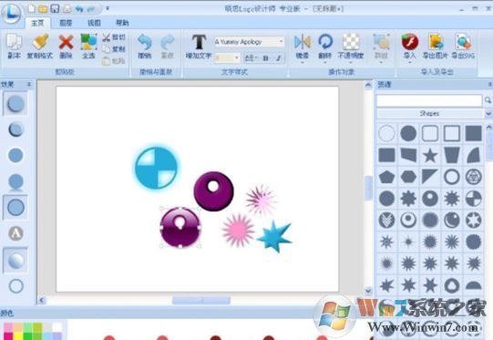Toggle italic text formatting
This screenshot has height=340, width=493.
point(278,58)
